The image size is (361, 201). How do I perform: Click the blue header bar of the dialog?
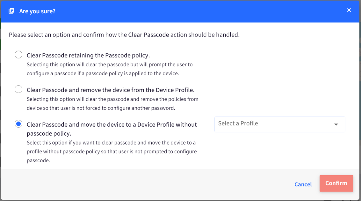click(x=180, y=11)
